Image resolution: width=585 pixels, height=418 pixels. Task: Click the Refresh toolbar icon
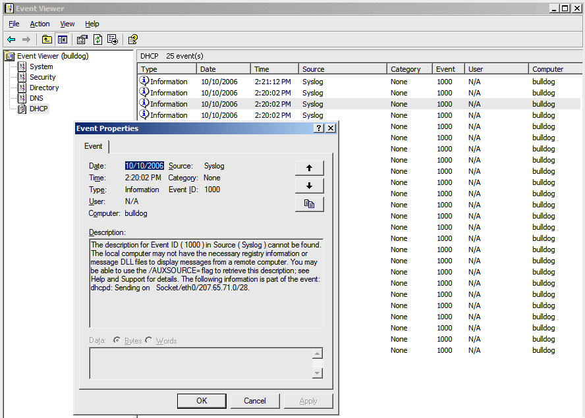(x=97, y=39)
